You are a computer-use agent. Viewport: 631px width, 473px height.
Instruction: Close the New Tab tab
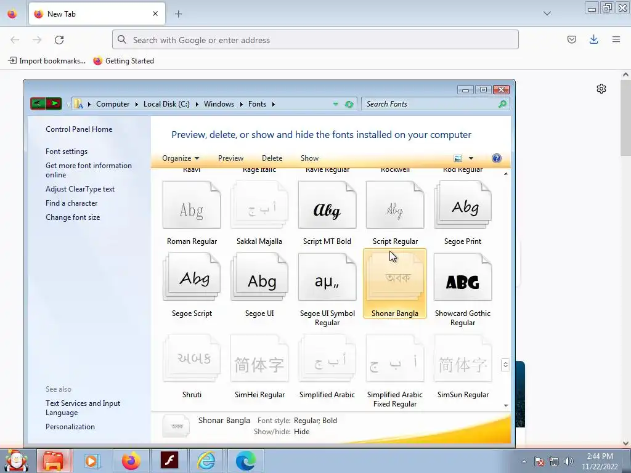(x=155, y=14)
